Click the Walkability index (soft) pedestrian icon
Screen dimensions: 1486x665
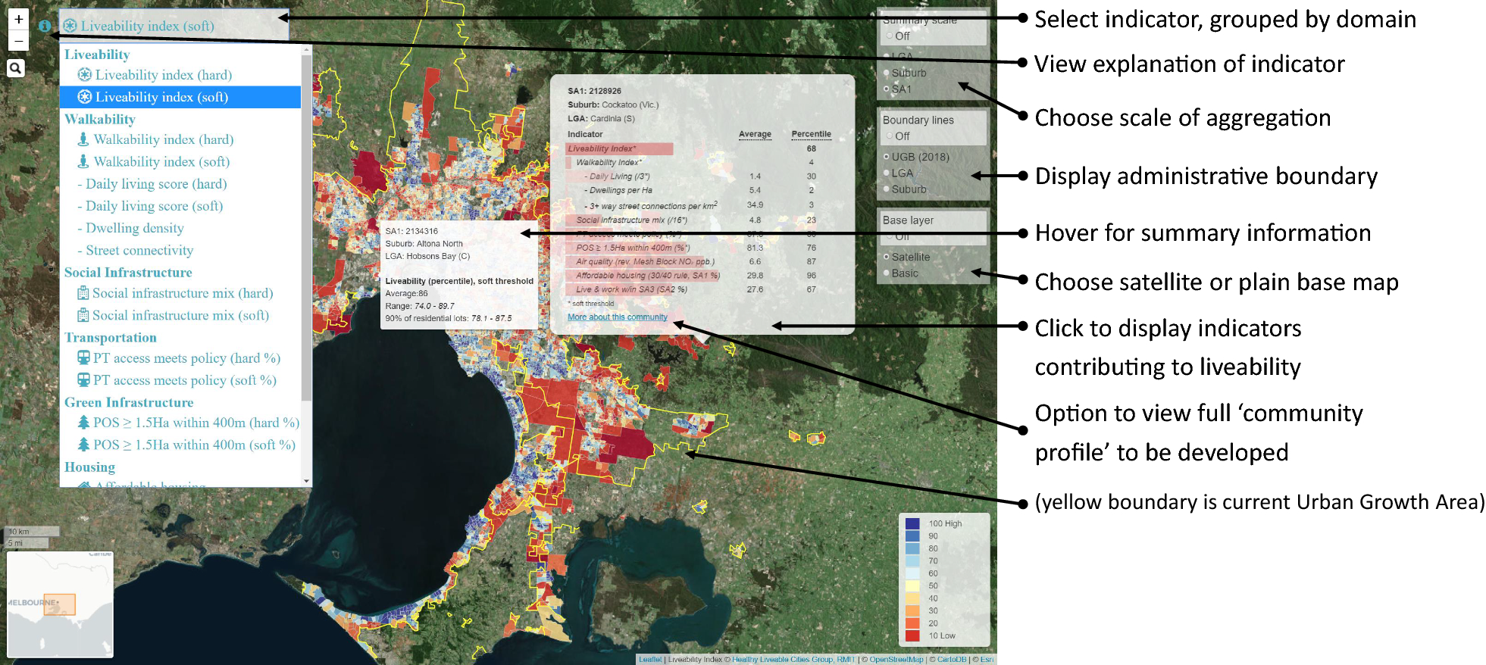point(83,161)
